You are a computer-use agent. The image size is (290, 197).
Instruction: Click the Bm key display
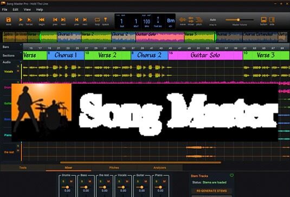pyautogui.click(x=171, y=21)
